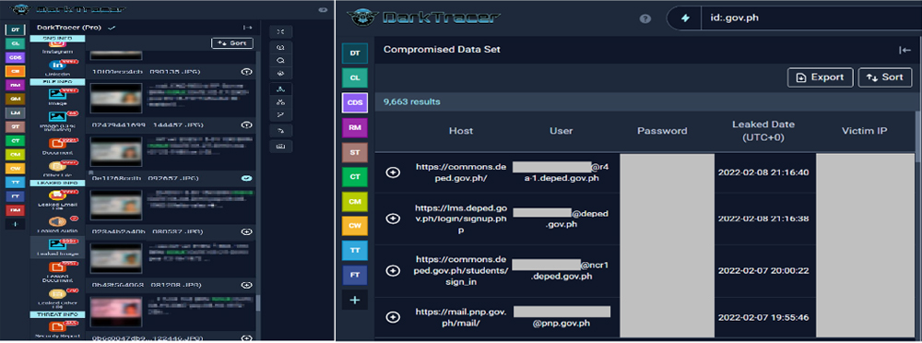Open the Leaked Other File category

(57, 299)
